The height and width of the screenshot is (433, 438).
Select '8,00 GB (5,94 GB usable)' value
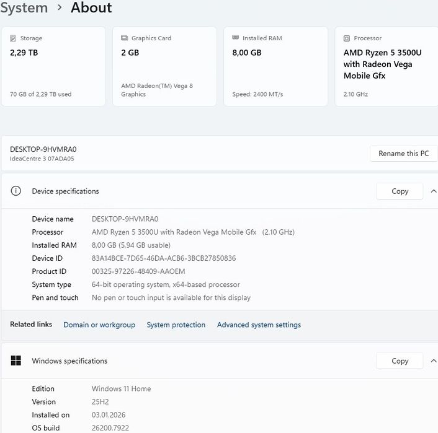tap(131, 245)
